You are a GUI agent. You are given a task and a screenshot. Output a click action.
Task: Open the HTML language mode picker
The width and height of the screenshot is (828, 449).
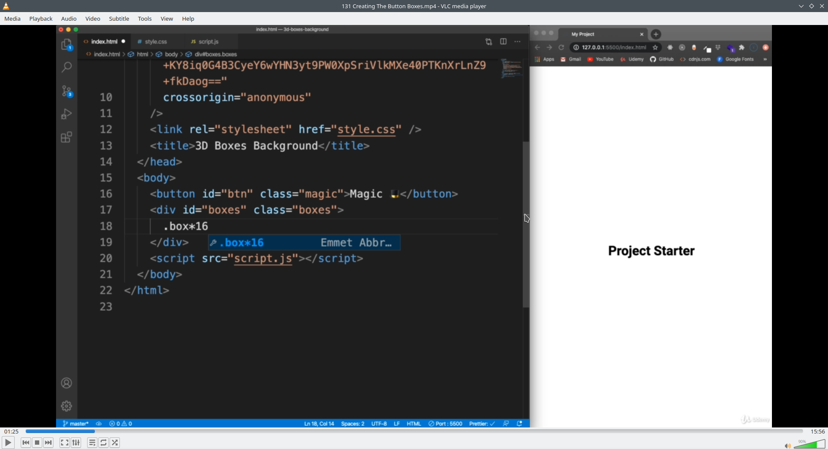414,424
